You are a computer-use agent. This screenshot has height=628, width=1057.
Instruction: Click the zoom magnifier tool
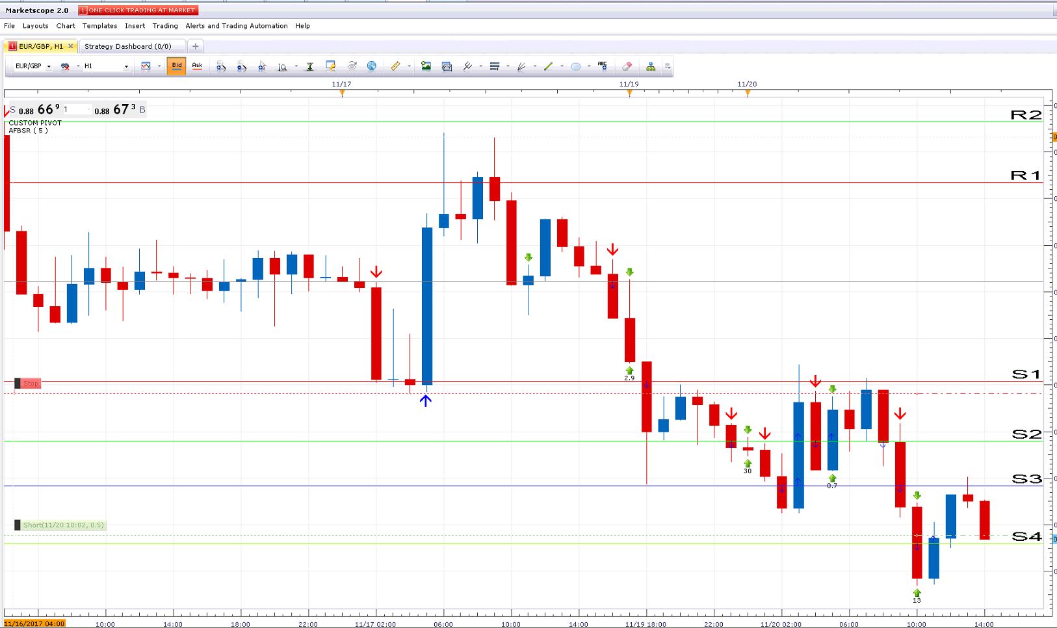[x=282, y=66]
